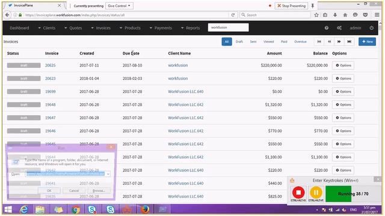The width and height of the screenshot is (385, 216).
Task: Click the Open field in Run dialog
Action: pyautogui.click(x=67, y=174)
